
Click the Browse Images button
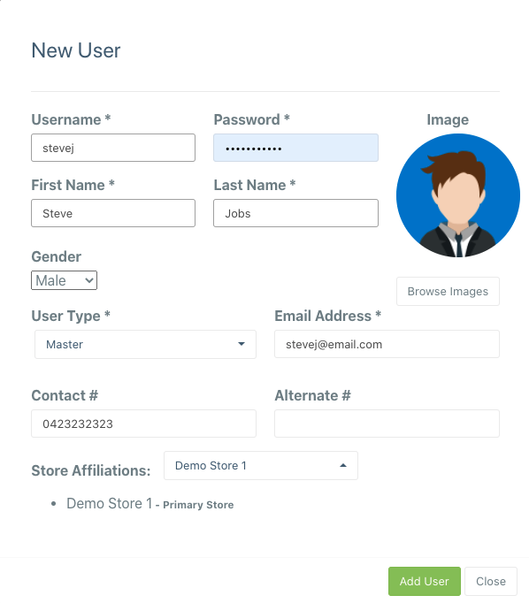click(x=448, y=292)
